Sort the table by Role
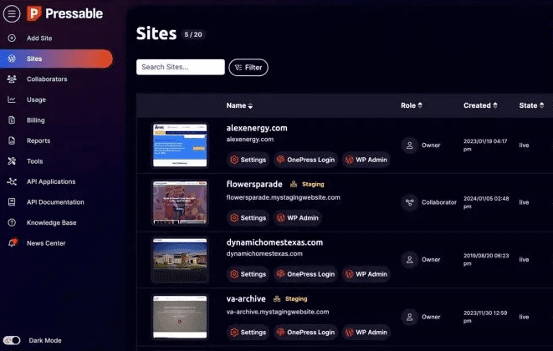This screenshot has height=351, width=553. point(412,105)
